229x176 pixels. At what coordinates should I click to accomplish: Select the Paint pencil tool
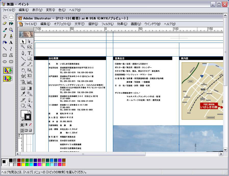click(x=5, y=36)
